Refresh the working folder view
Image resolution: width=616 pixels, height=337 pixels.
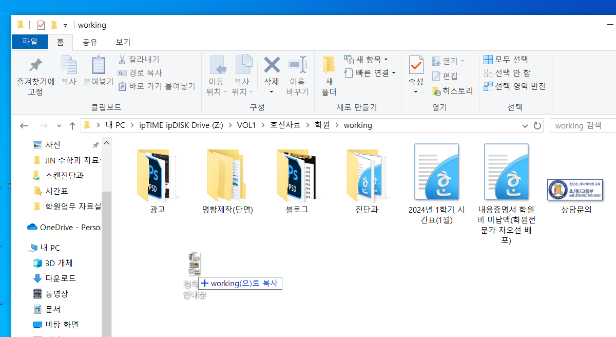537,125
